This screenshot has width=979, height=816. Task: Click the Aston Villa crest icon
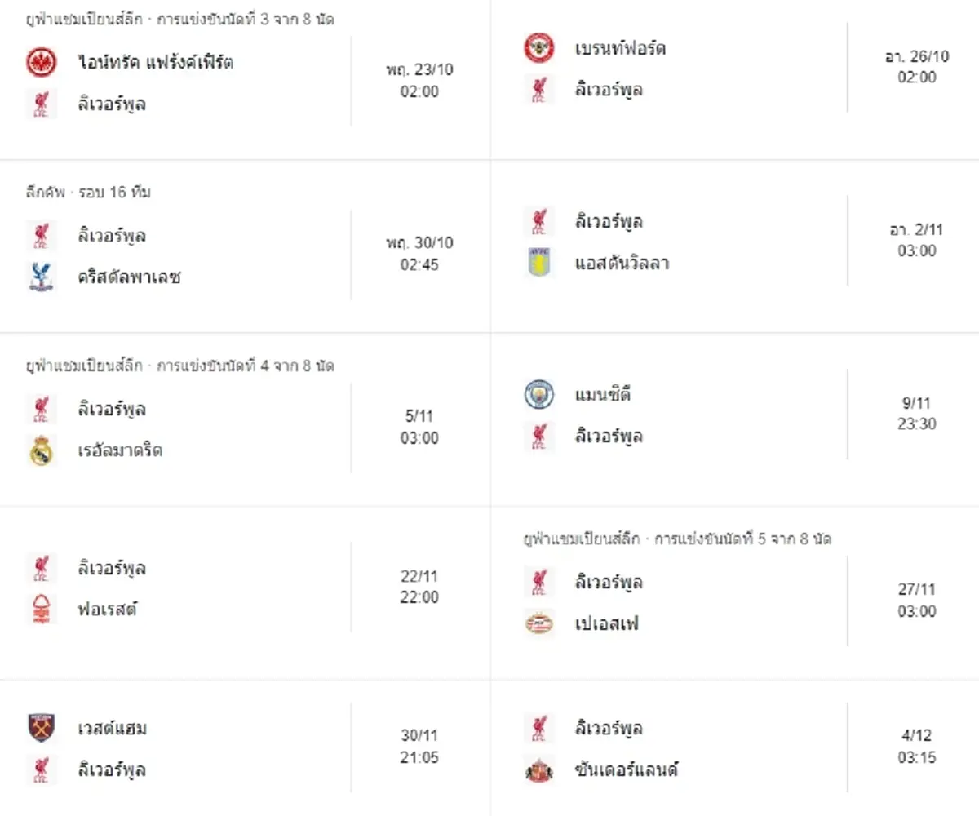pyautogui.click(x=539, y=263)
